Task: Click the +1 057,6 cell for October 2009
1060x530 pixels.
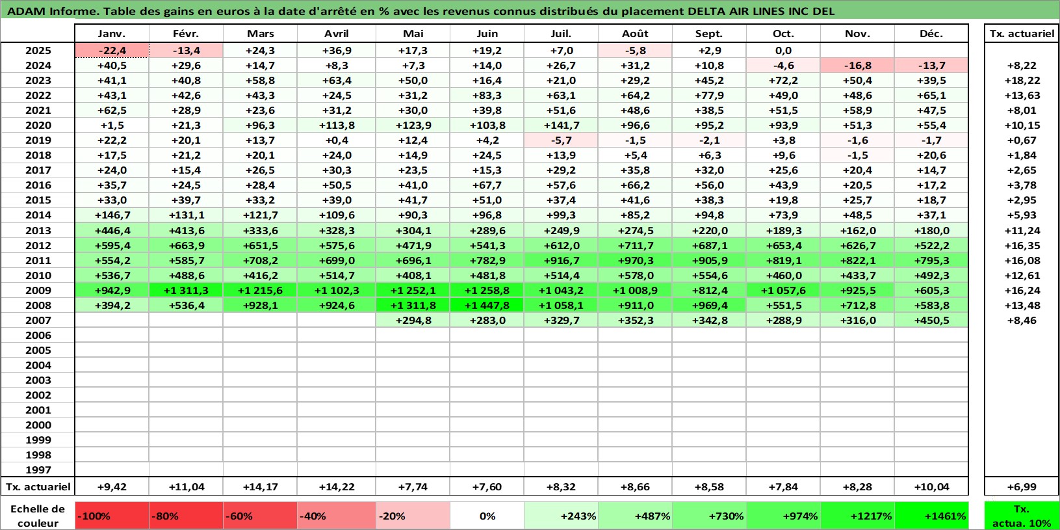Action: click(x=783, y=291)
